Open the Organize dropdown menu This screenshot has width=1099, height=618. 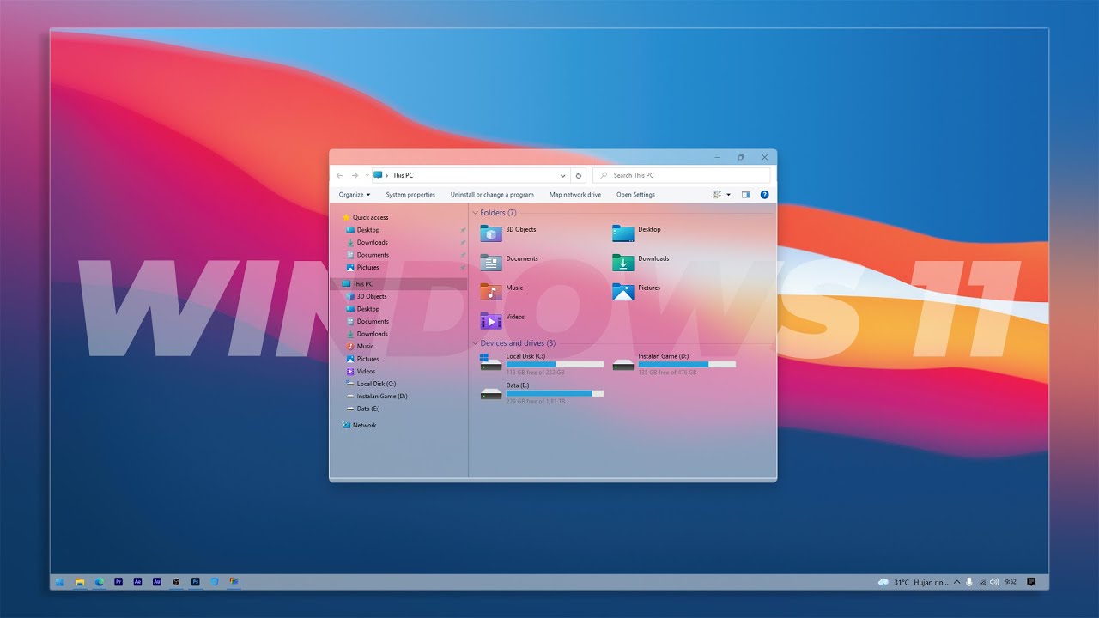coord(355,195)
